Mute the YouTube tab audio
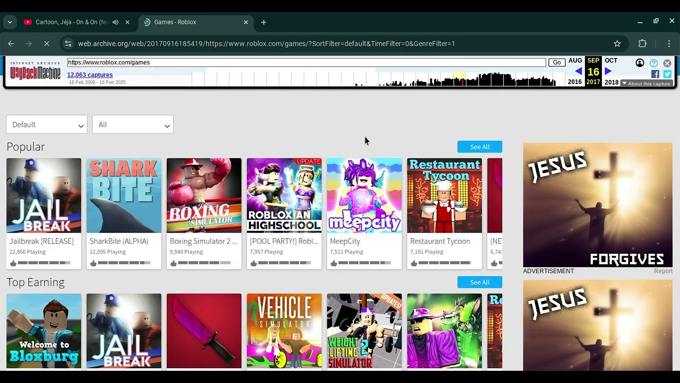The image size is (680, 383). point(116,22)
